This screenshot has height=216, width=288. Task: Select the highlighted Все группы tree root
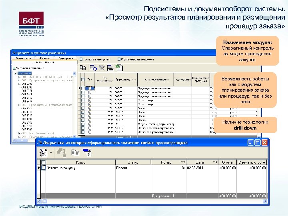pos(25,73)
